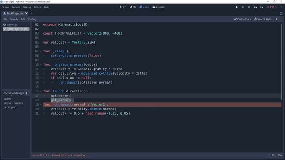Play a custom scene
285x160 pixels.
(x=261, y=7)
